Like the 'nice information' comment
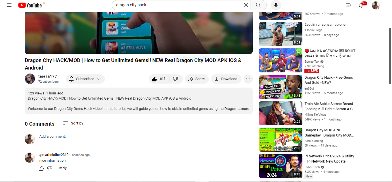Screen dimensions: 392x182 pos(41,168)
